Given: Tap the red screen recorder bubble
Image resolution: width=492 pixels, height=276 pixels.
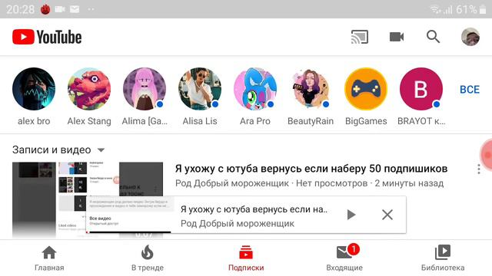Looking at the screenshot, I should click(487, 155).
